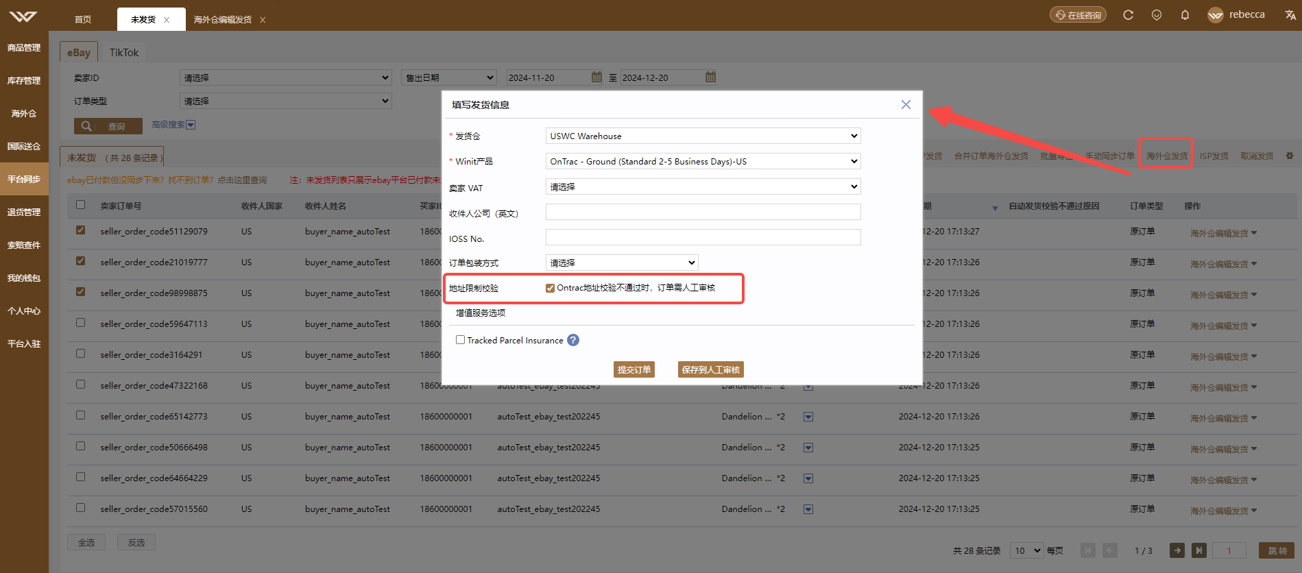
Task: Close the 海外仓编辑发货 tab with its X
Action: [x=263, y=20]
